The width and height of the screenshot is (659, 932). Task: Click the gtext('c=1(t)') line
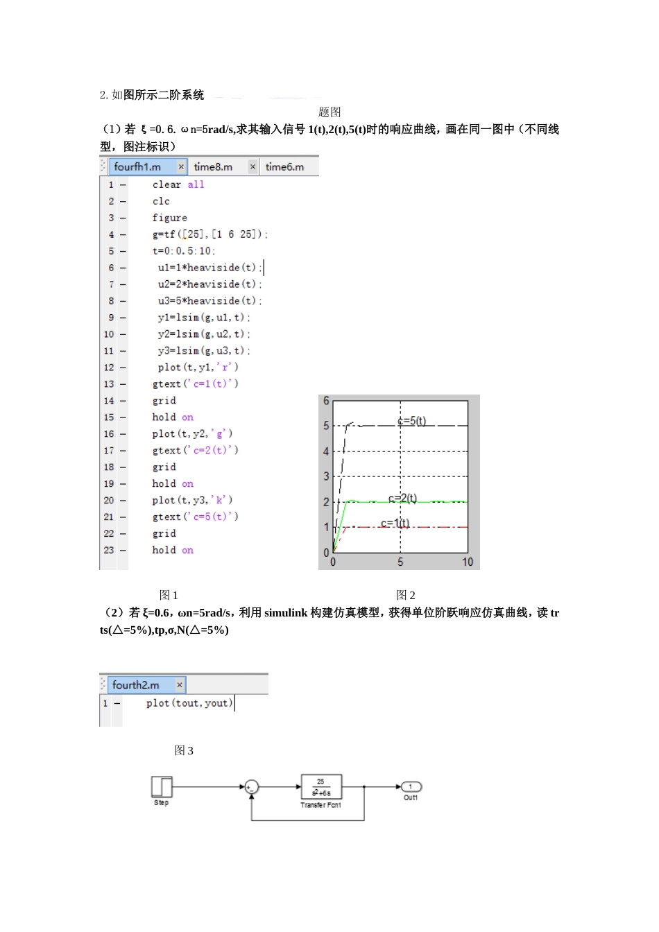pos(196,384)
